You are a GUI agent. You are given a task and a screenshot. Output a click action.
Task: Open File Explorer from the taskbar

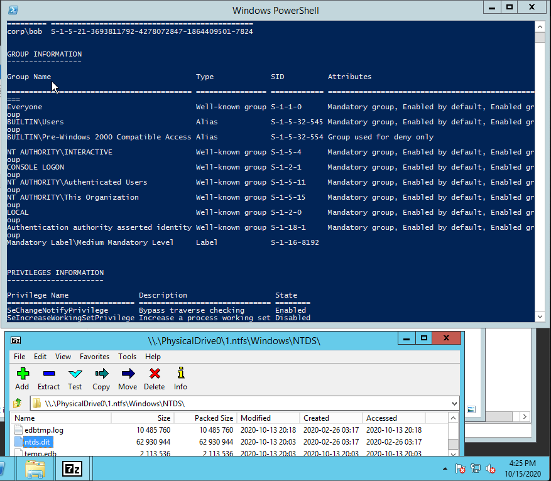[x=35, y=469]
